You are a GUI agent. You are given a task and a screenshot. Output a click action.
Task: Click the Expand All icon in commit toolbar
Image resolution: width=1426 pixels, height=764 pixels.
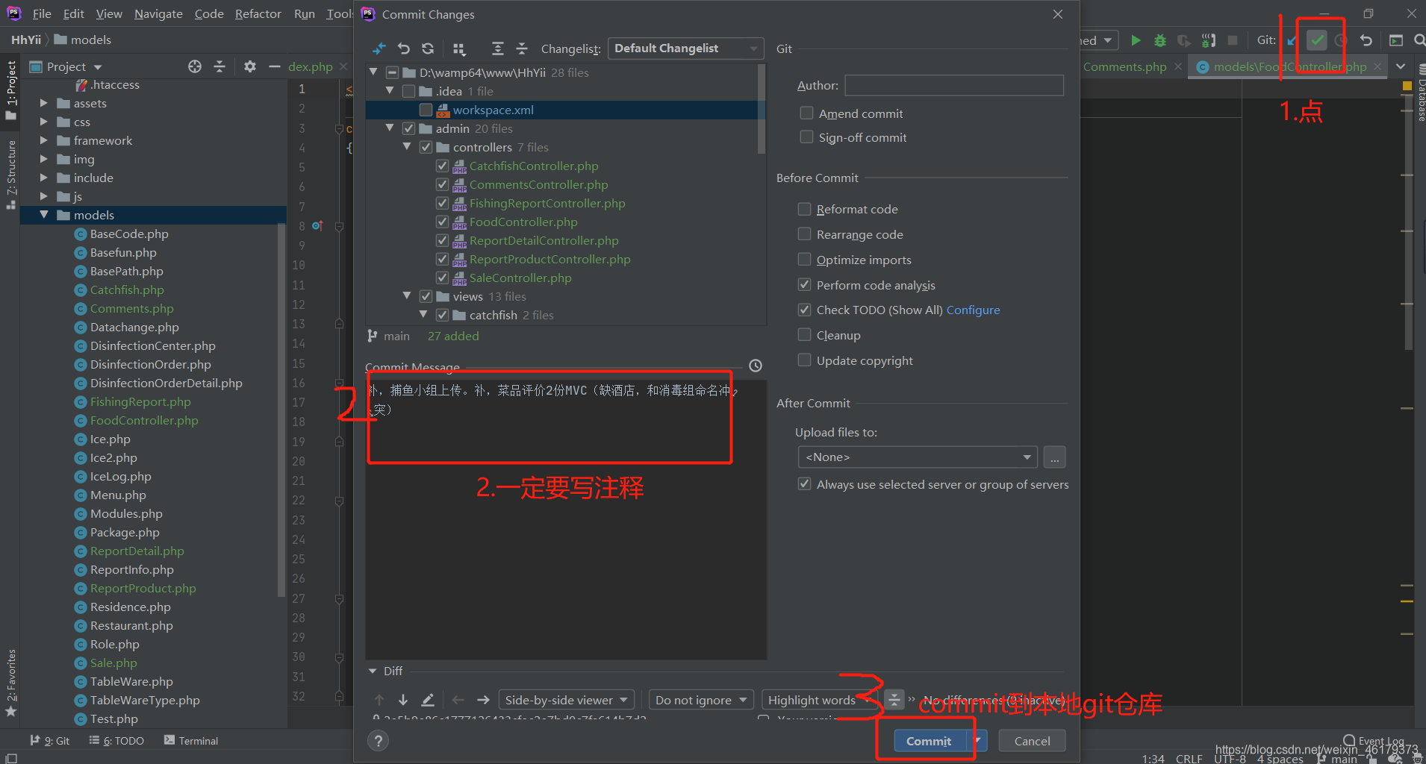[497, 48]
